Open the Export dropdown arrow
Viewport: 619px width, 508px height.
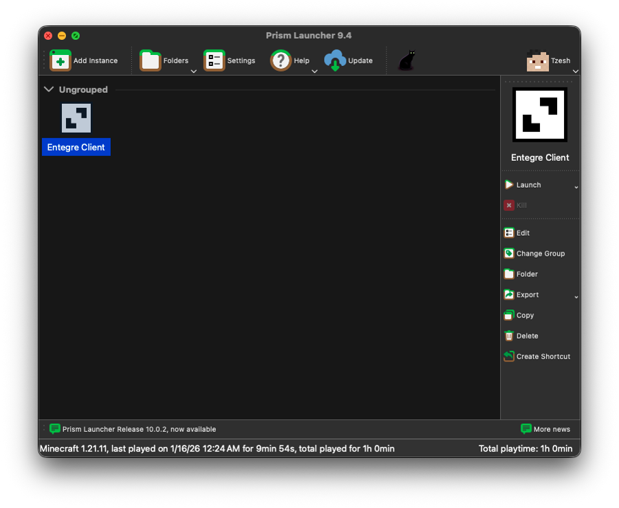(576, 296)
